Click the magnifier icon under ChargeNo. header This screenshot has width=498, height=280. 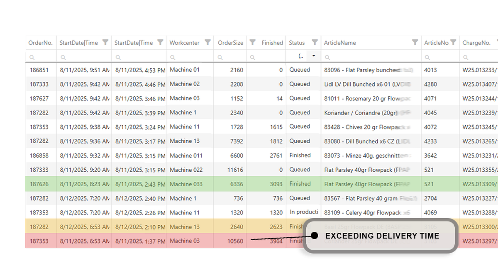point(466,57)
